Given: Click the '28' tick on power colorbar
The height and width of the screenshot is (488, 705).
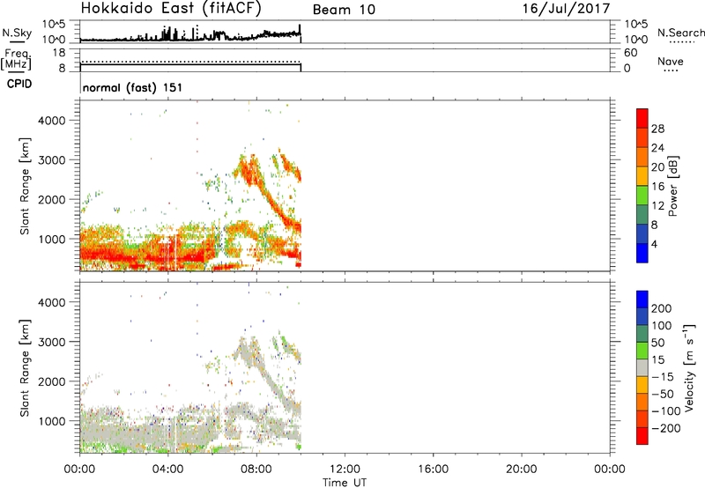Looking at the screenshot, I should [x=657, y=129].
